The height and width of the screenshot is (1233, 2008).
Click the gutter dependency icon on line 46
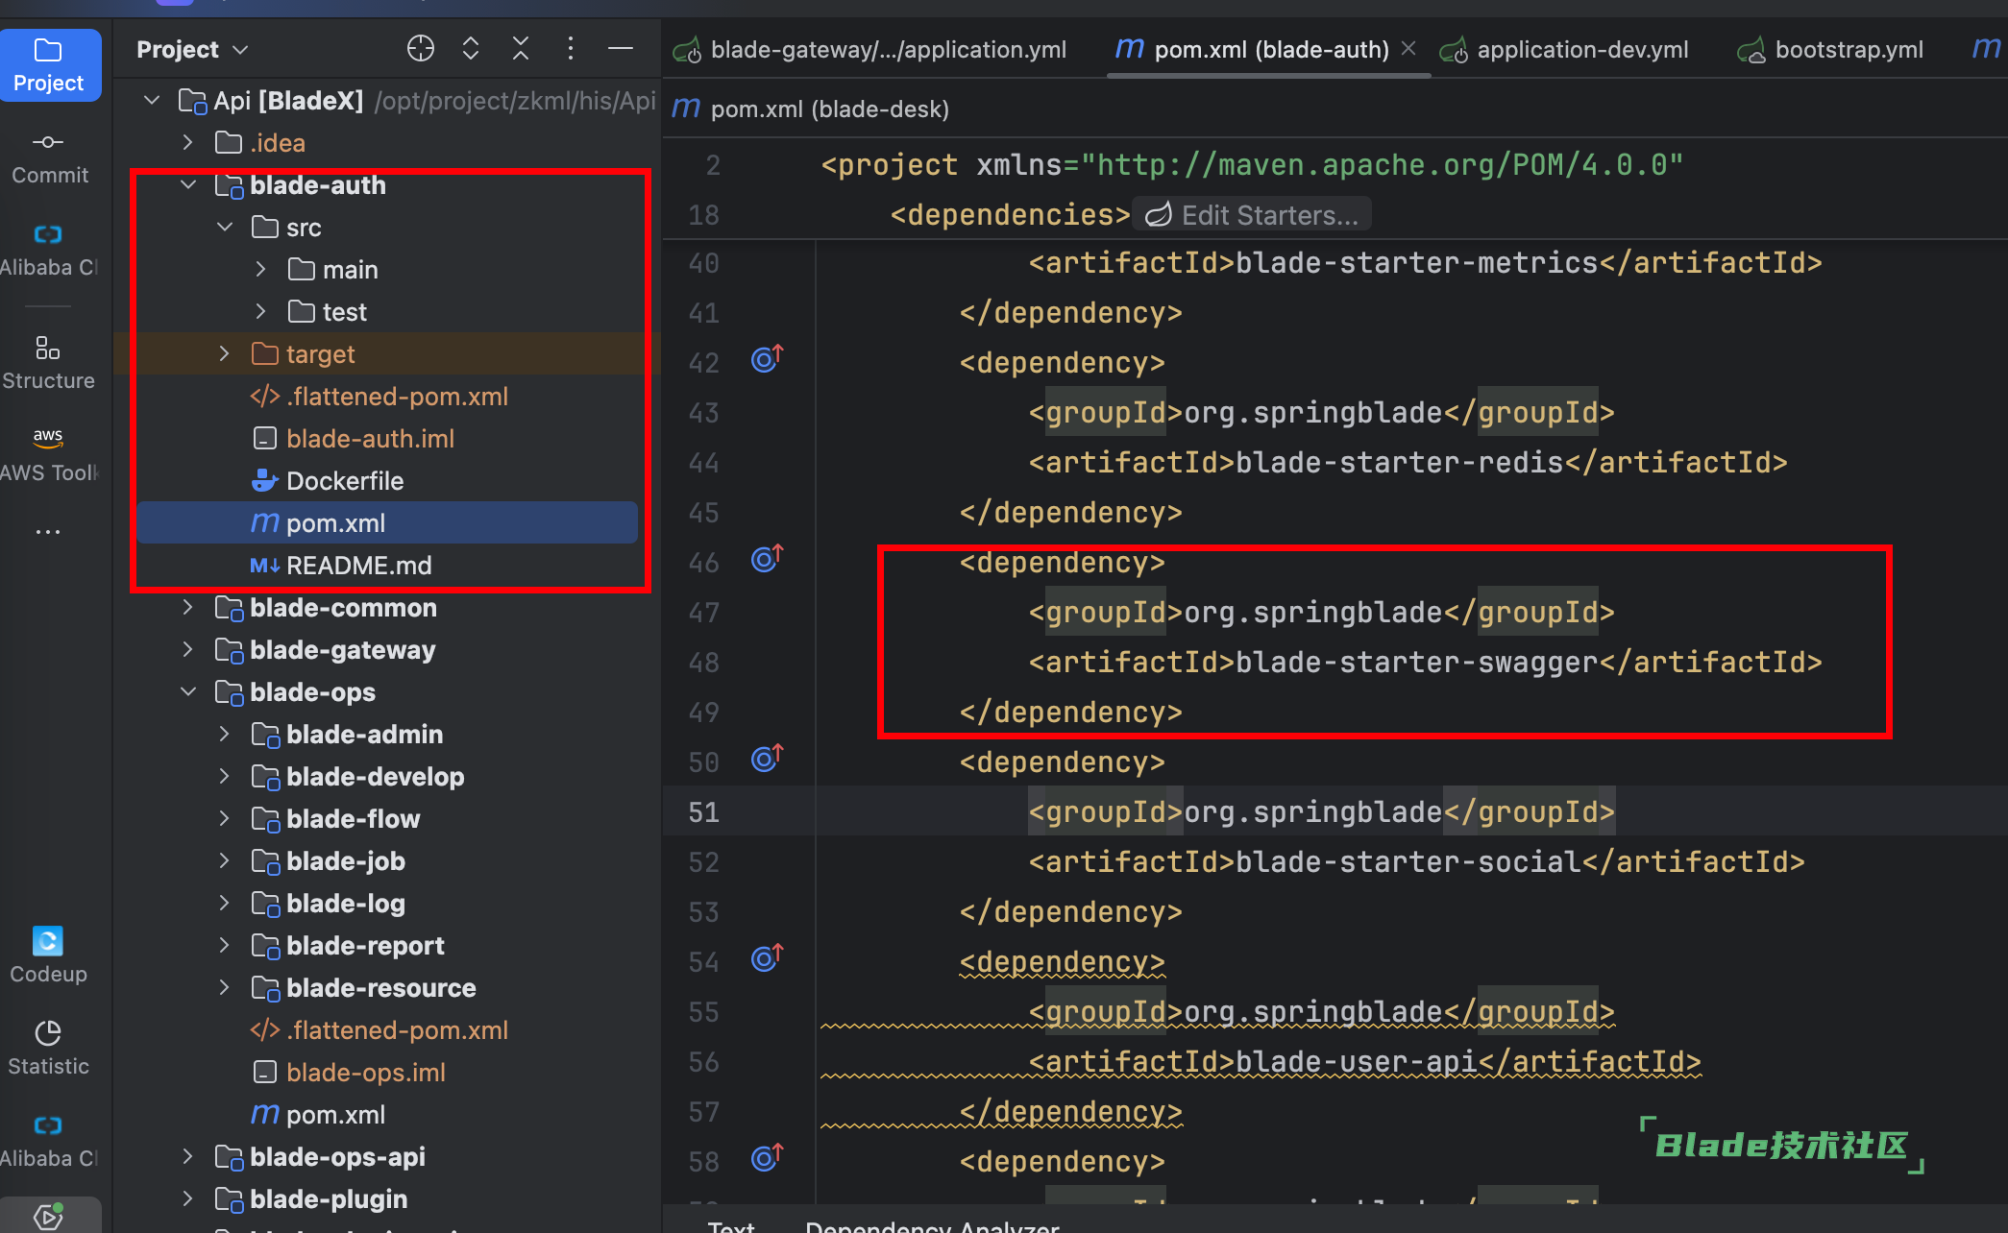[x=767, y=558]
